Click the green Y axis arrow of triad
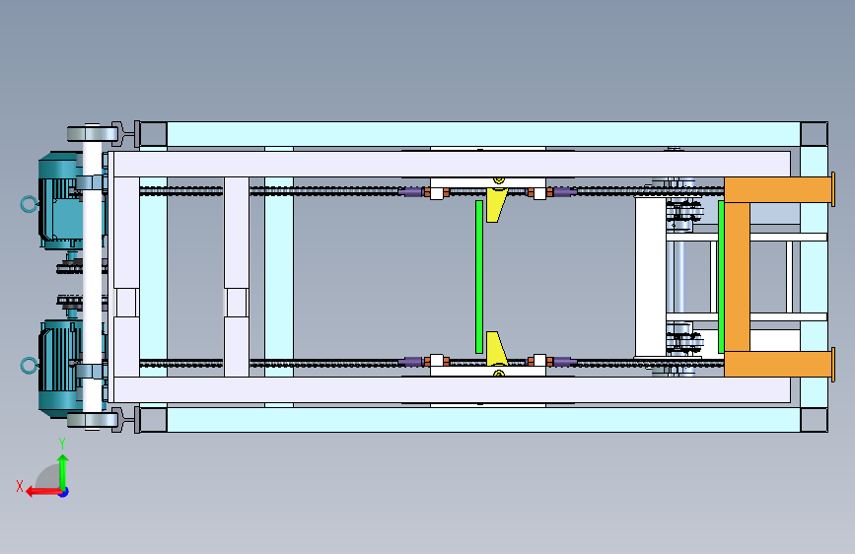855x554 pixels. click(63, 472)
